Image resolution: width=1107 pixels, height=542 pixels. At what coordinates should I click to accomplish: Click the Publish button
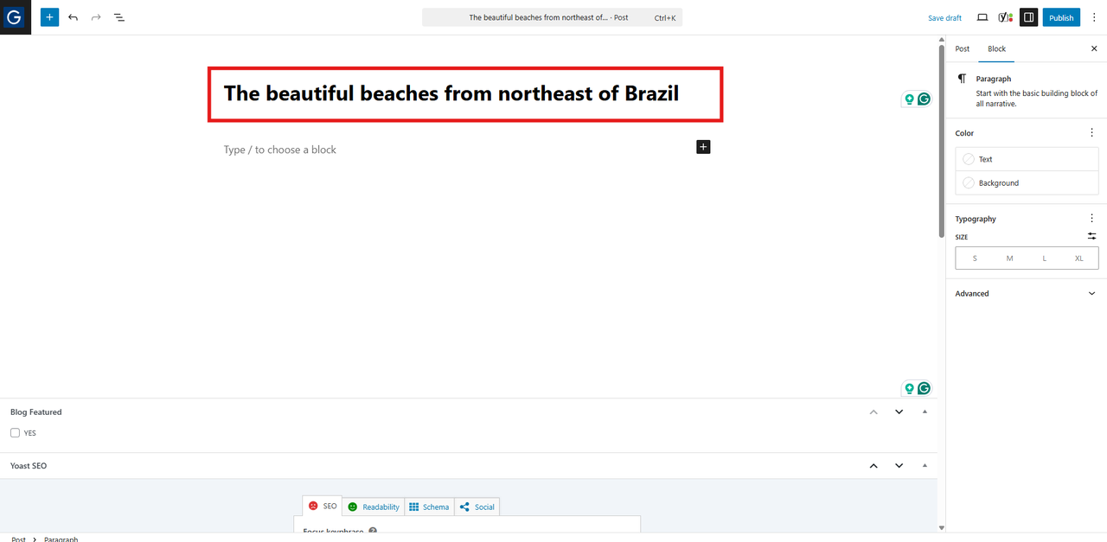1061,17
